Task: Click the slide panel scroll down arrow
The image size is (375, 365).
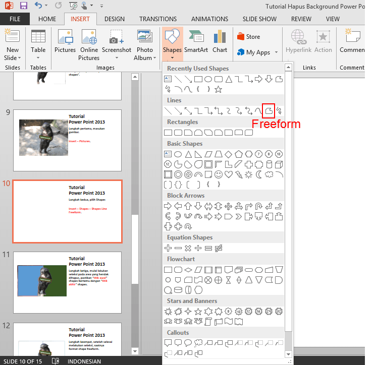Action: click(x=135, y=351)
